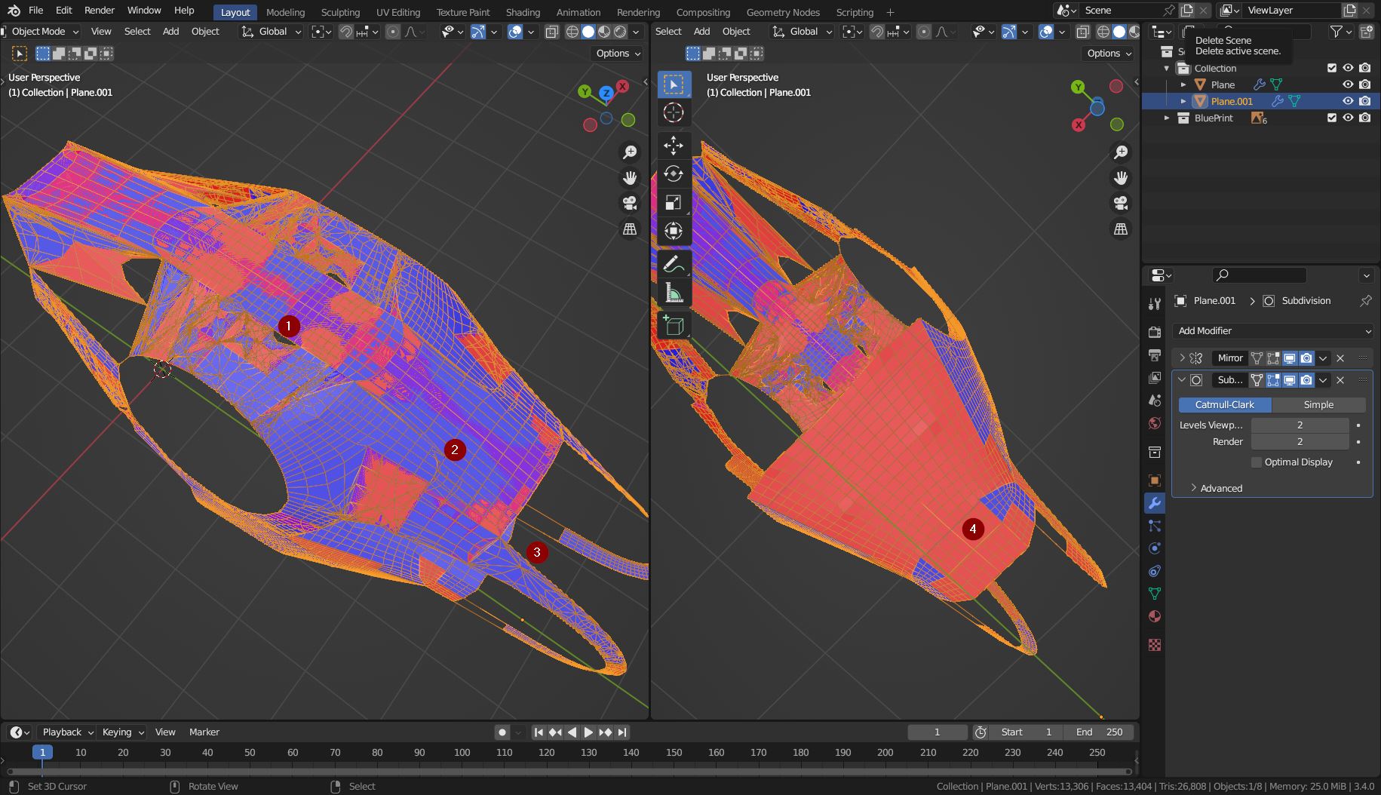The image size is (1381, 795).
Task: Select the Annotate pencil tool
Action: (674, 264)
